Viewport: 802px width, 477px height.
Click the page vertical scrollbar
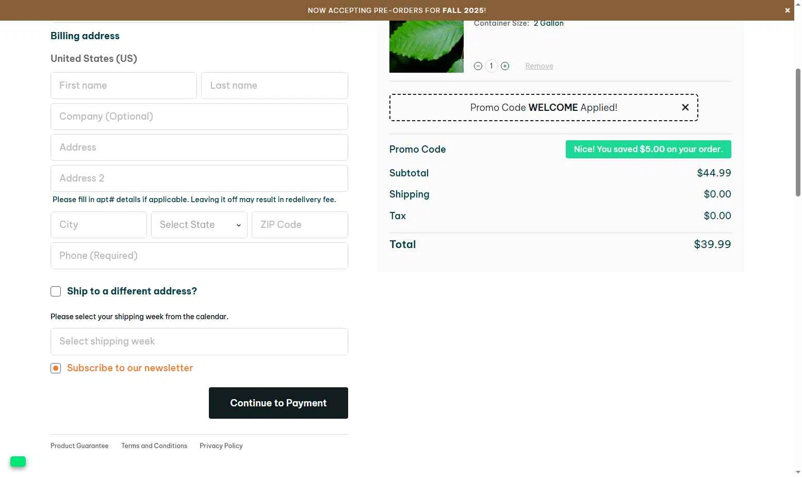(x=798, y=132)
